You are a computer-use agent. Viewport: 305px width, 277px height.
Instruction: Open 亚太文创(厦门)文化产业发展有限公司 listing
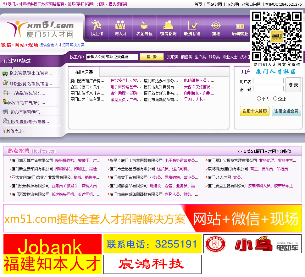click(42, 177)
